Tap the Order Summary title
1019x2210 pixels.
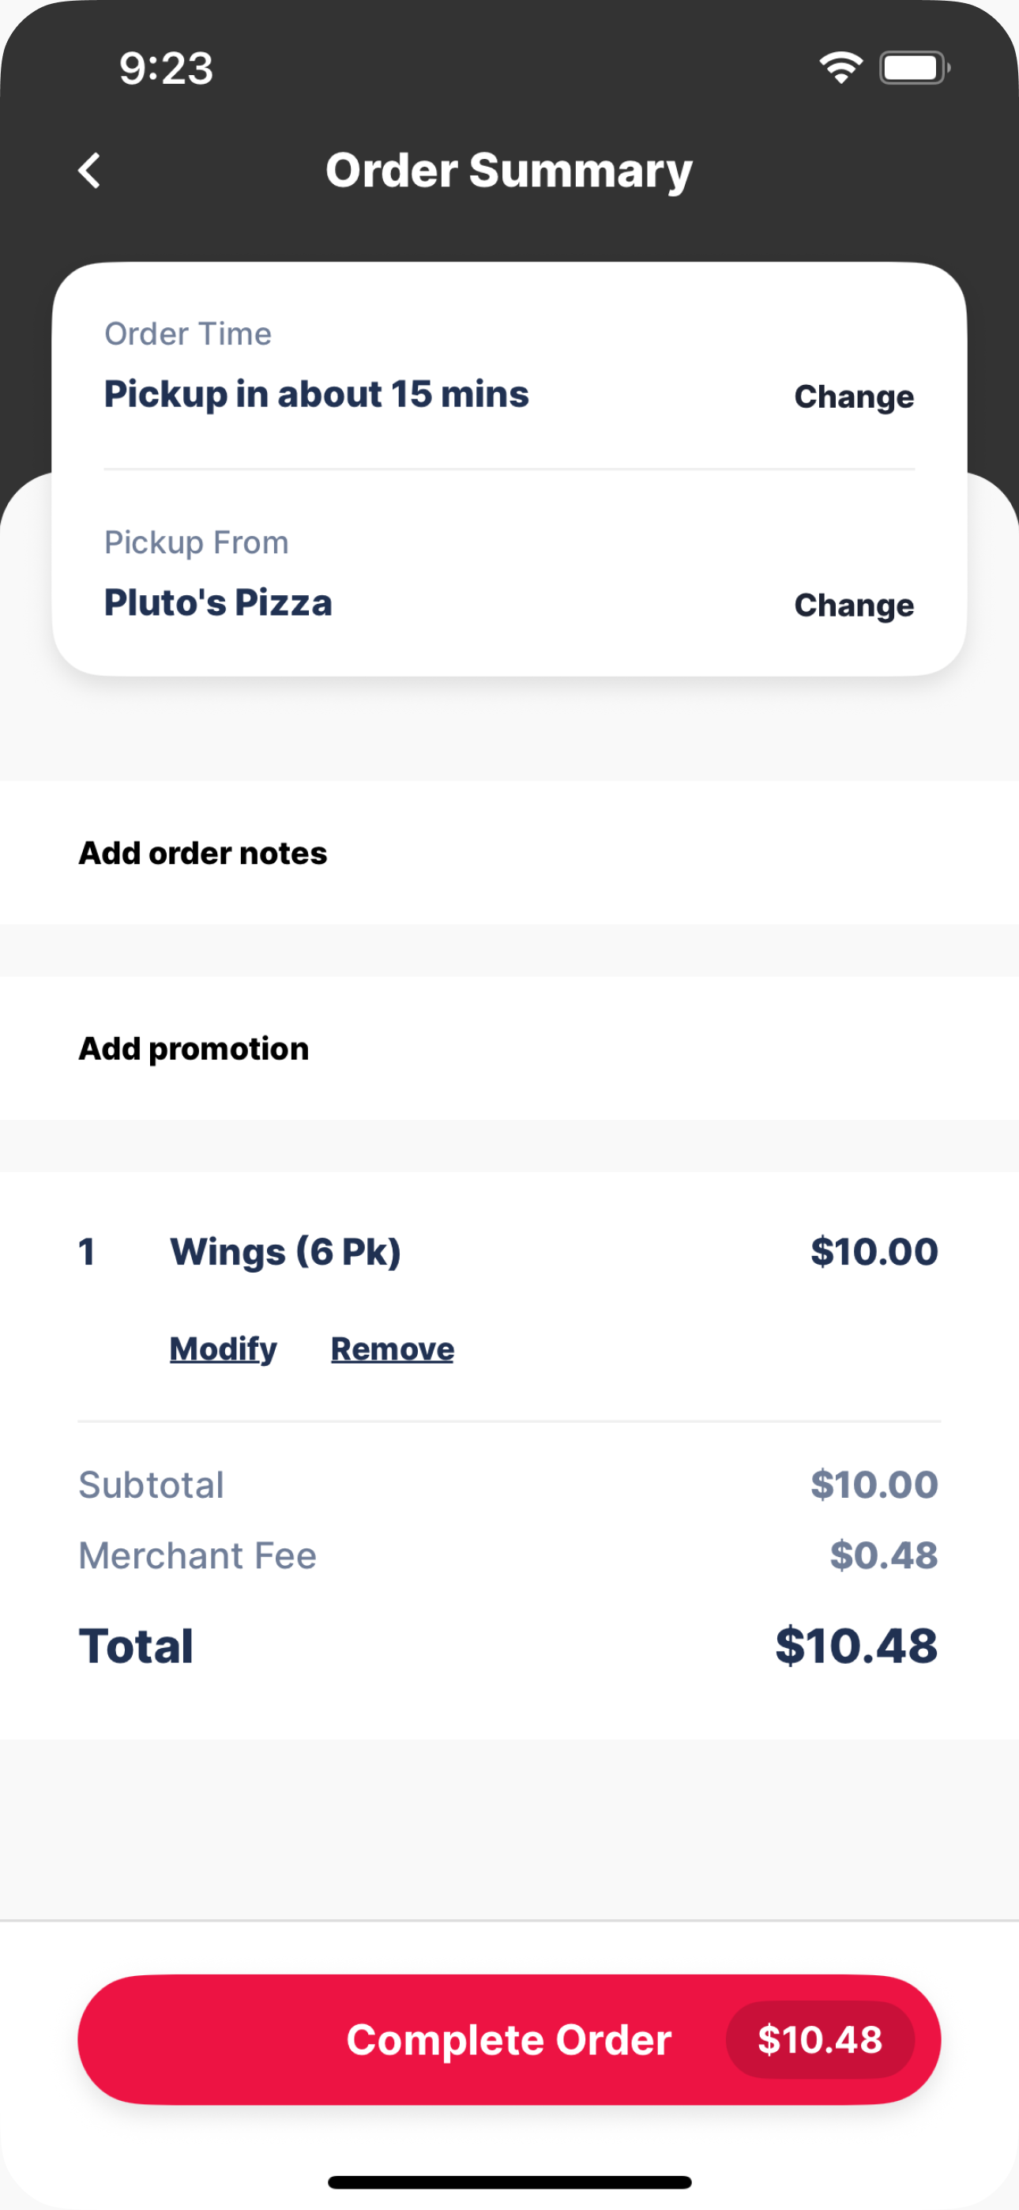click(x=509, y=170)
